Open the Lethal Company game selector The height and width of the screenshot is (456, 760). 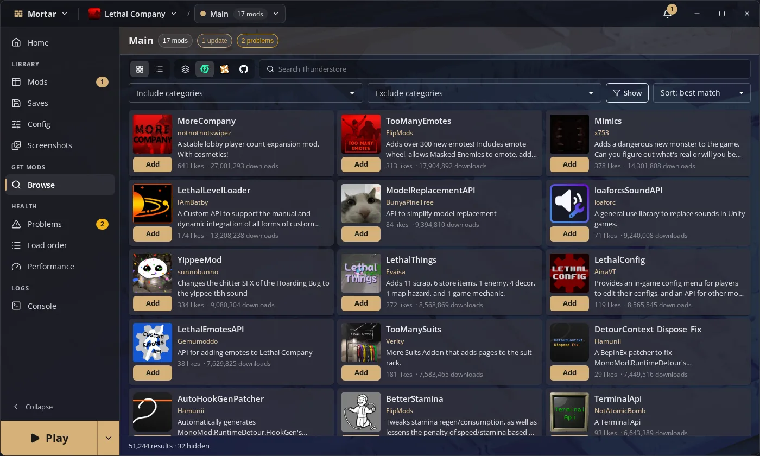click(133, 14)
